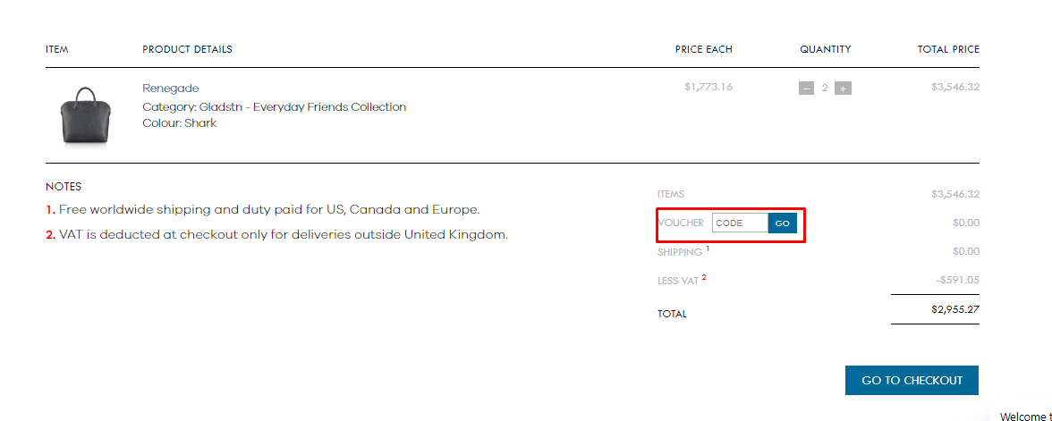
Task: Click the TOTAL PRICE column header
Action: (948, 50)
